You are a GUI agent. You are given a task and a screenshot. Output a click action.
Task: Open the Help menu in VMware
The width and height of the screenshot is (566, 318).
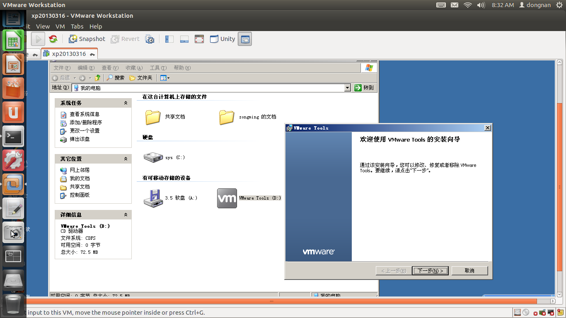coord(96,26)
